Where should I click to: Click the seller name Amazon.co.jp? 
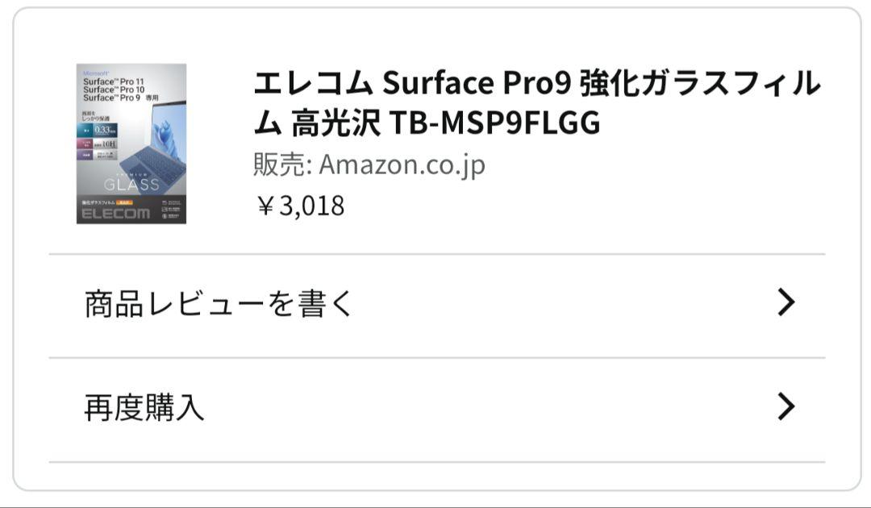point(402,164)
